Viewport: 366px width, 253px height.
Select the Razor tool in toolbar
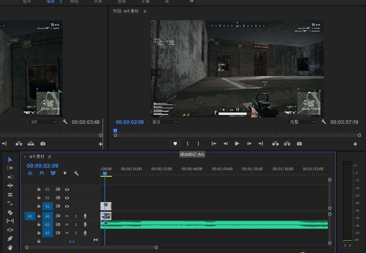coord(10,212)
